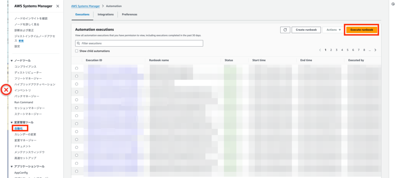Open ノードを詳しく見る in the sidebar

point(27,24)
